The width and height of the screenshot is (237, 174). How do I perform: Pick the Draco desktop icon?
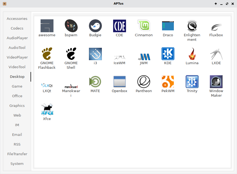pyautogui.click(x=168, y=26)
